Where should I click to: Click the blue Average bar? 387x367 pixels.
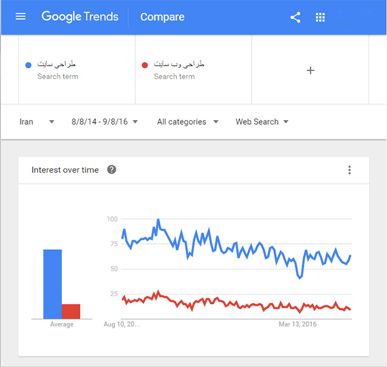pos(52,284)
